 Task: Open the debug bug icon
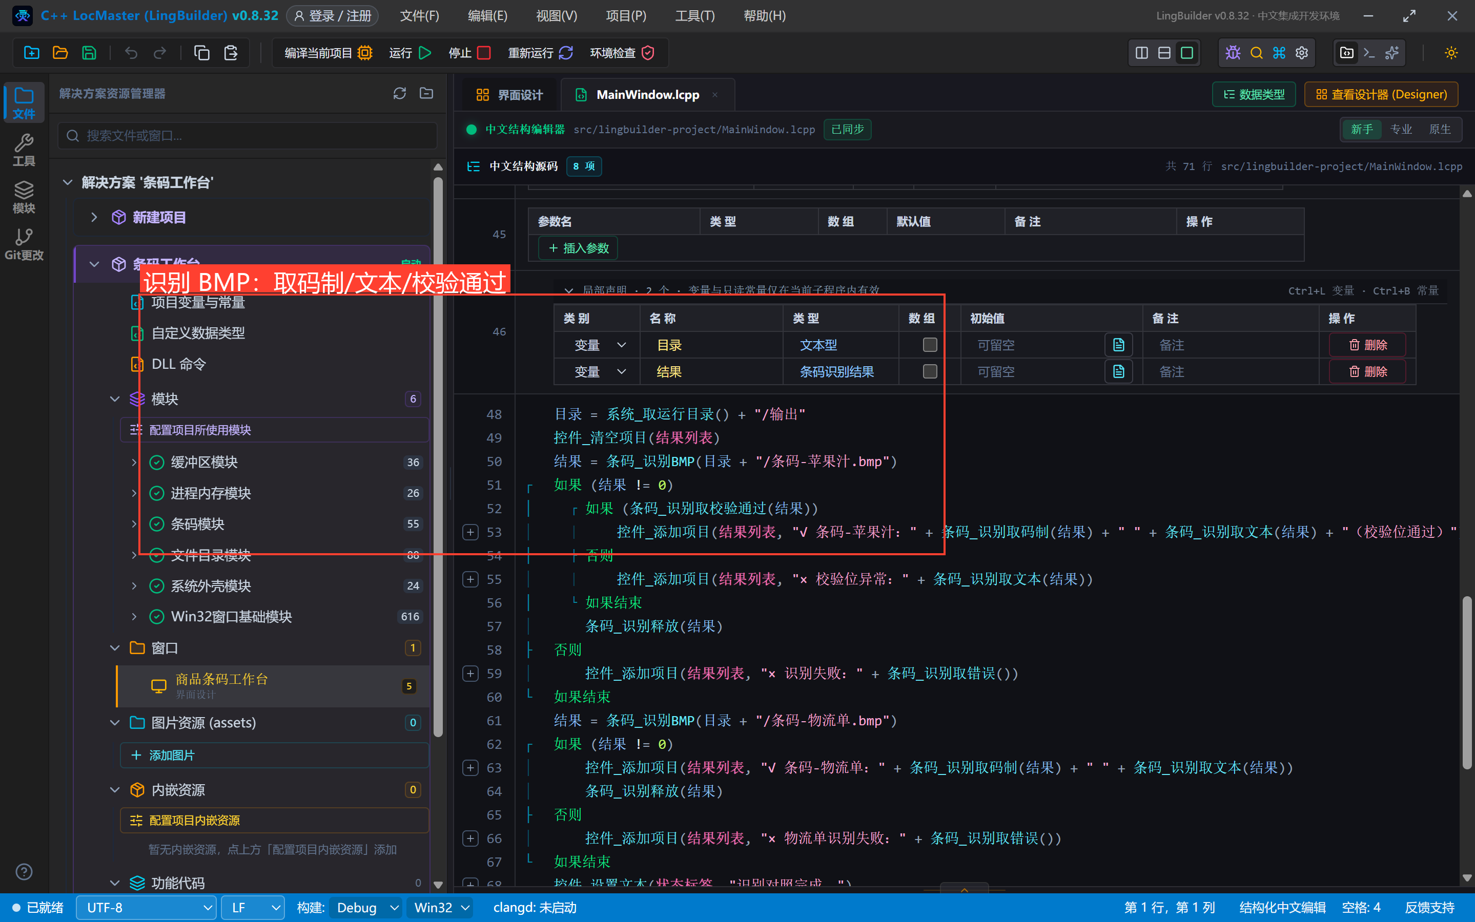point(1233,53)
